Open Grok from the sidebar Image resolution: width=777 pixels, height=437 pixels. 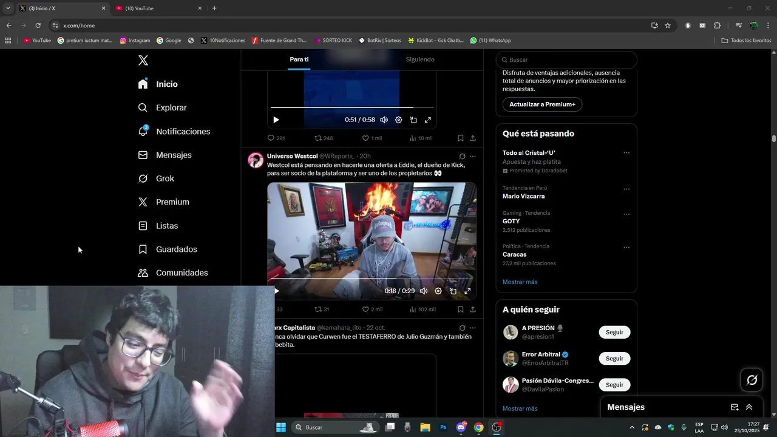pyautogui.click(x=156, y=178)
